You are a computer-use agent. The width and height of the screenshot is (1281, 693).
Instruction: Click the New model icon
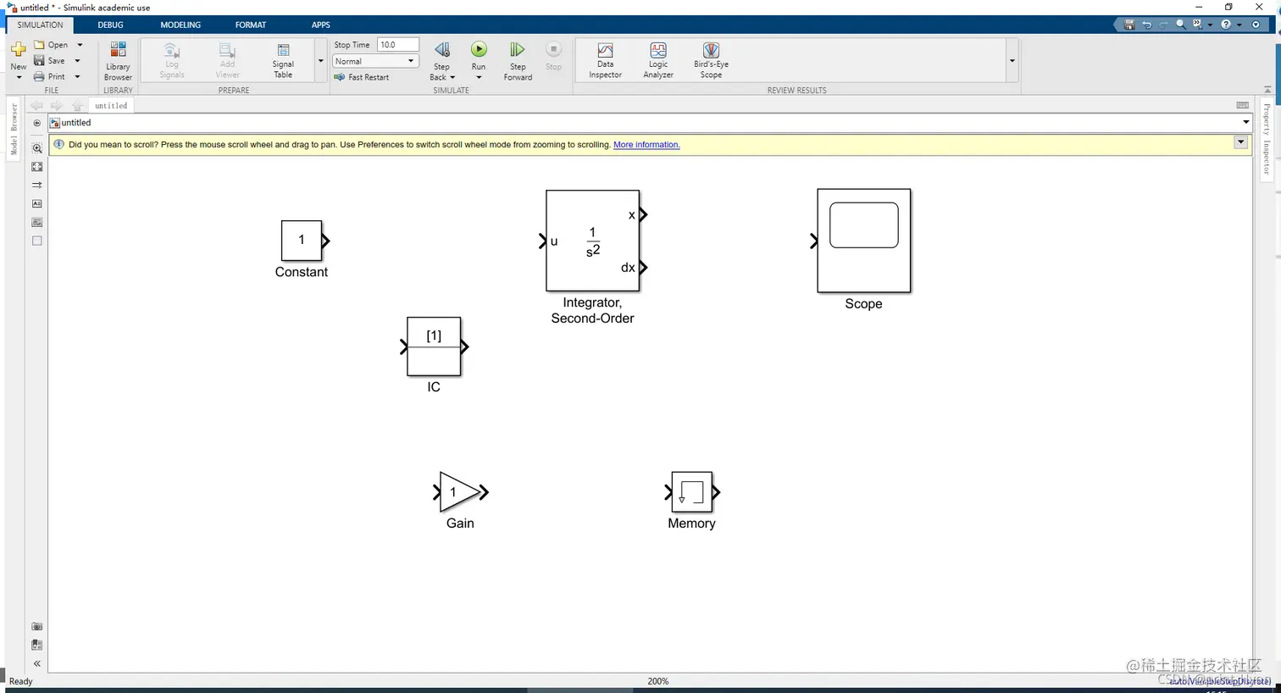(18, 49)
